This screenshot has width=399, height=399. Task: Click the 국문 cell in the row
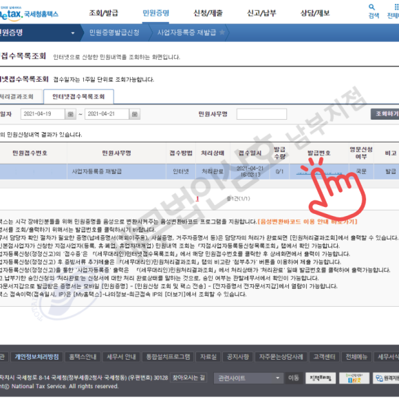[361, 172]
